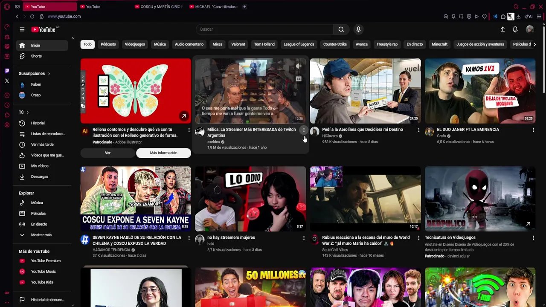This screenshot has width=546, height=307.
Task: Switch to the COSCU y MARTÍN CIRIO tab
Action: (x=158, y=6)
